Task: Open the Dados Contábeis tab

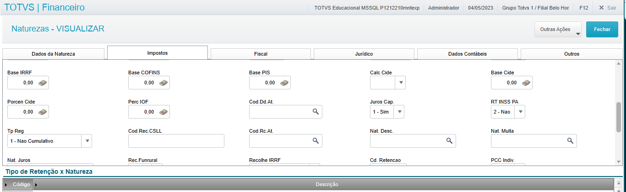Action: (468, 54)
